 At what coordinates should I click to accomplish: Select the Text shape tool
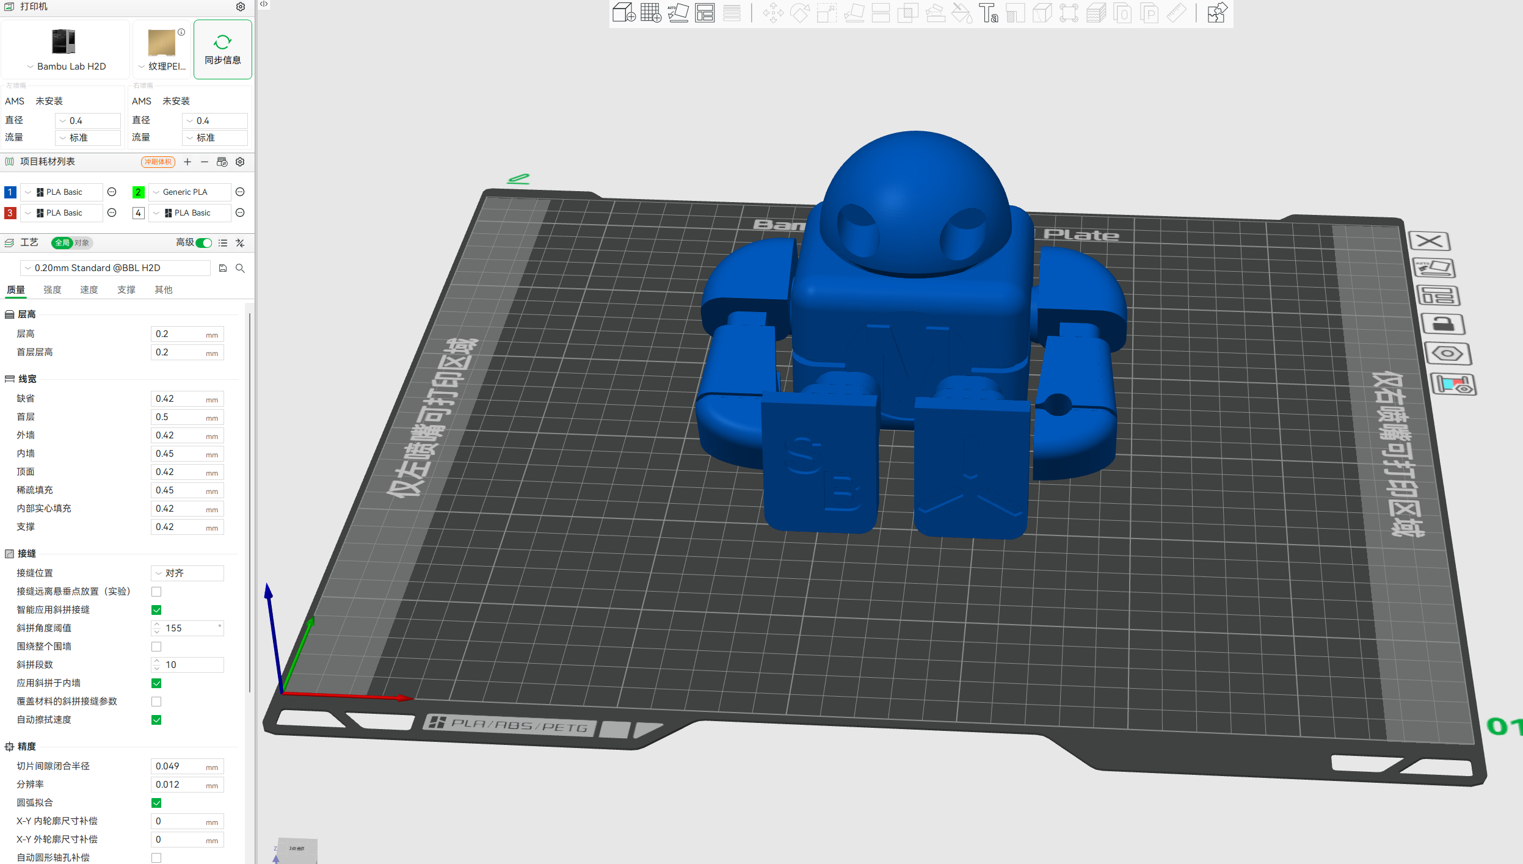[x=987, y=13]
